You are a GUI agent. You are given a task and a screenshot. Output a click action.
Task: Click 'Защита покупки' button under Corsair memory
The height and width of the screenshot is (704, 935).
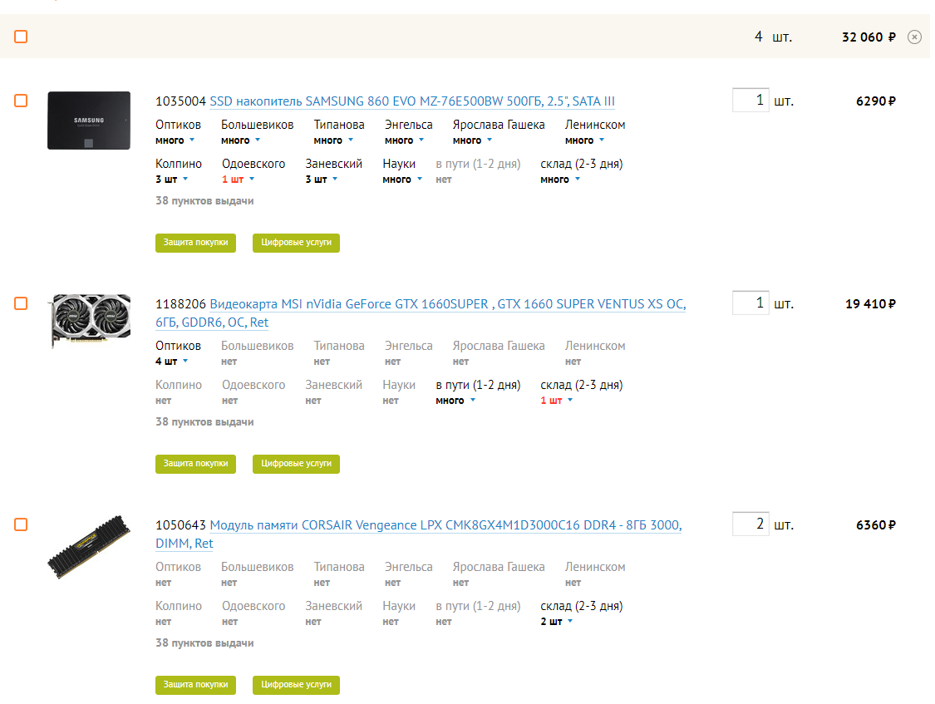coord(195,685)
